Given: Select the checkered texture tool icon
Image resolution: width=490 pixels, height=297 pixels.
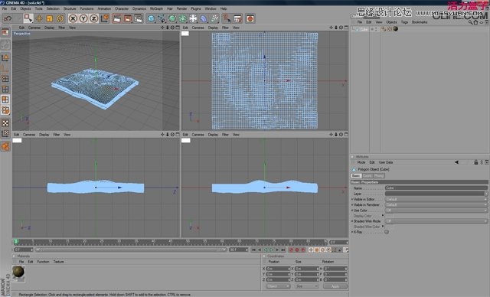Looking at the screenshot, I should tap(5, 123).
